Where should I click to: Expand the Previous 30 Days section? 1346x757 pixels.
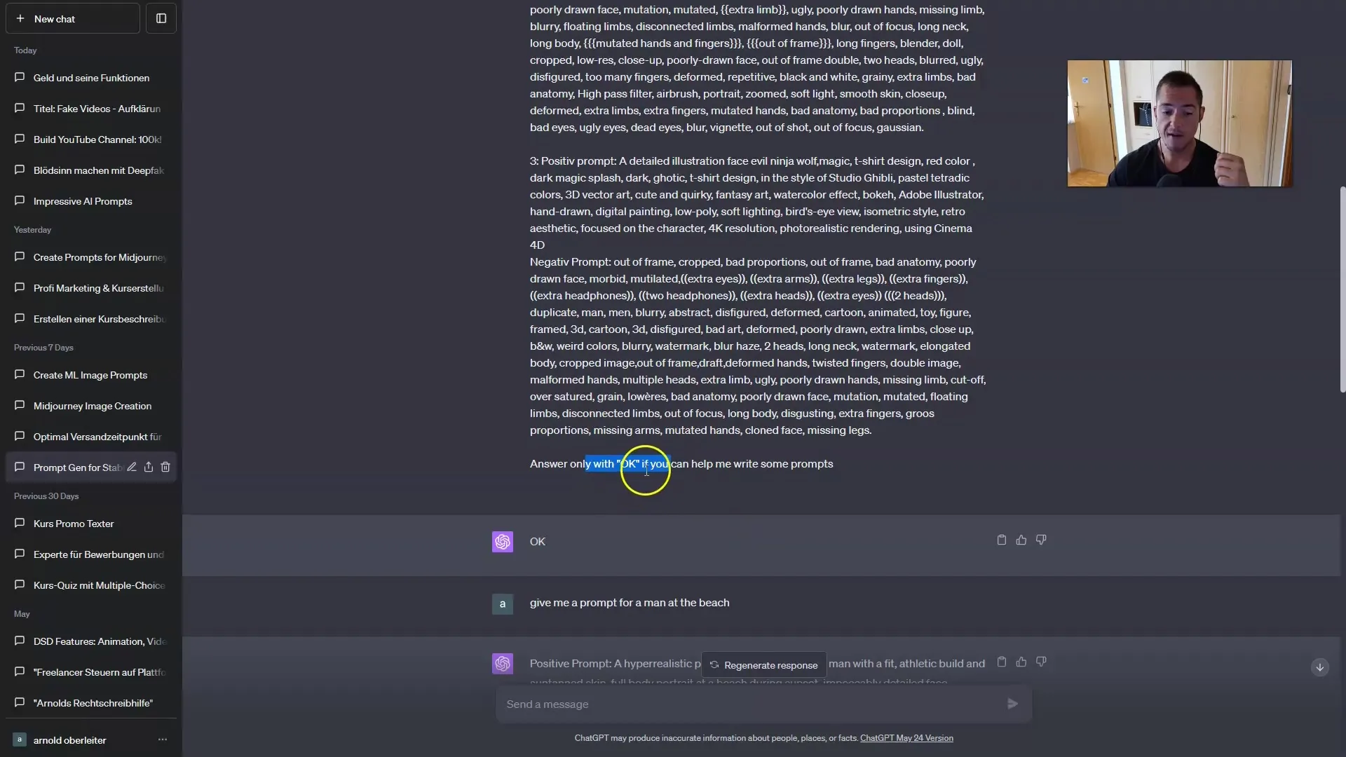point(46,496)
